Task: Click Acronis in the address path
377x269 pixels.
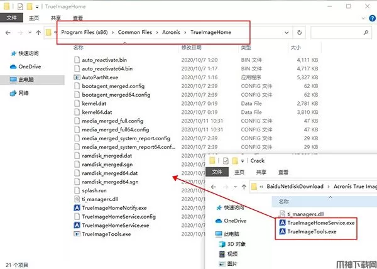Action: tap(171, 32)
